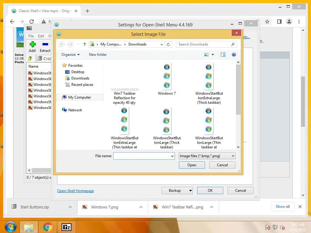
Task: Open the view options dropdown arrow
Action: (213, 55)
